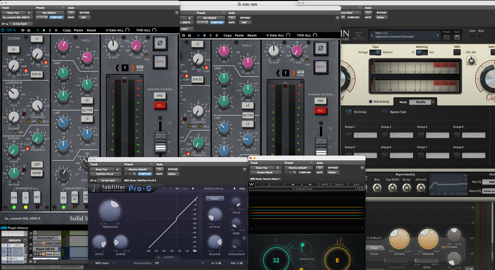Open Native dropdown in Smack Attack header
The width and height of the screenshot is (495, 270).
click(333, 173)
